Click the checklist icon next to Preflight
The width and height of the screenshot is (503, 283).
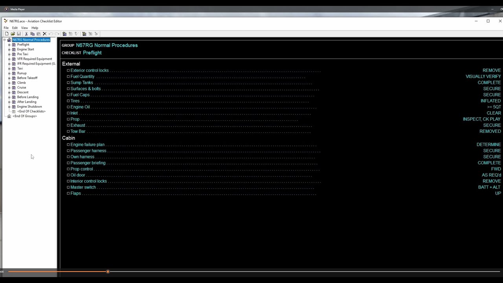[x=14, y=44]
